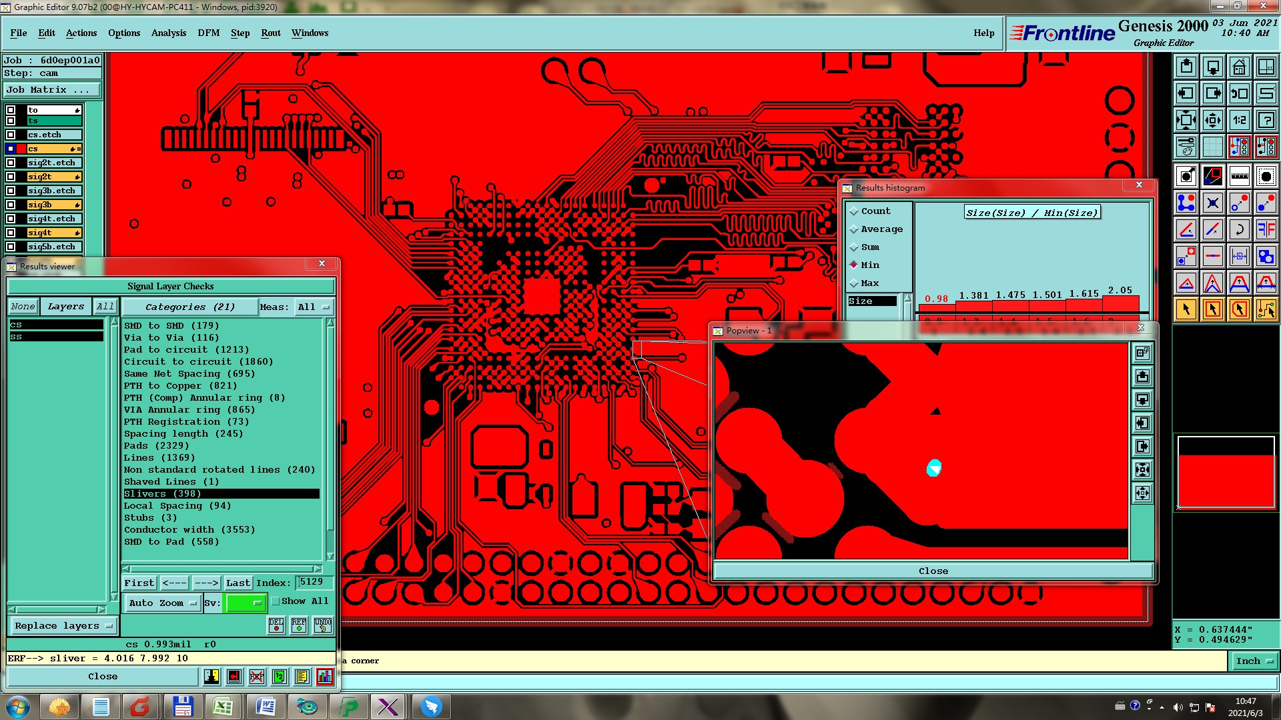Image resolution: width=1281 pixels, height=720 pixels.
Task: Click the green 12 numbered page icon
Action: [x=280, y=677]
